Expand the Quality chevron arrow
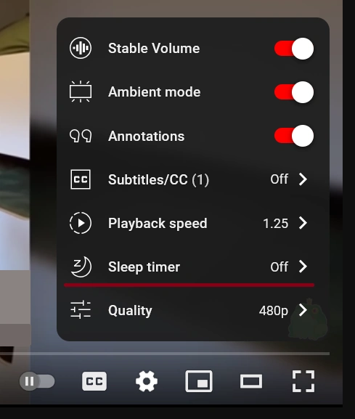355x419 pixels. [303, 310]
